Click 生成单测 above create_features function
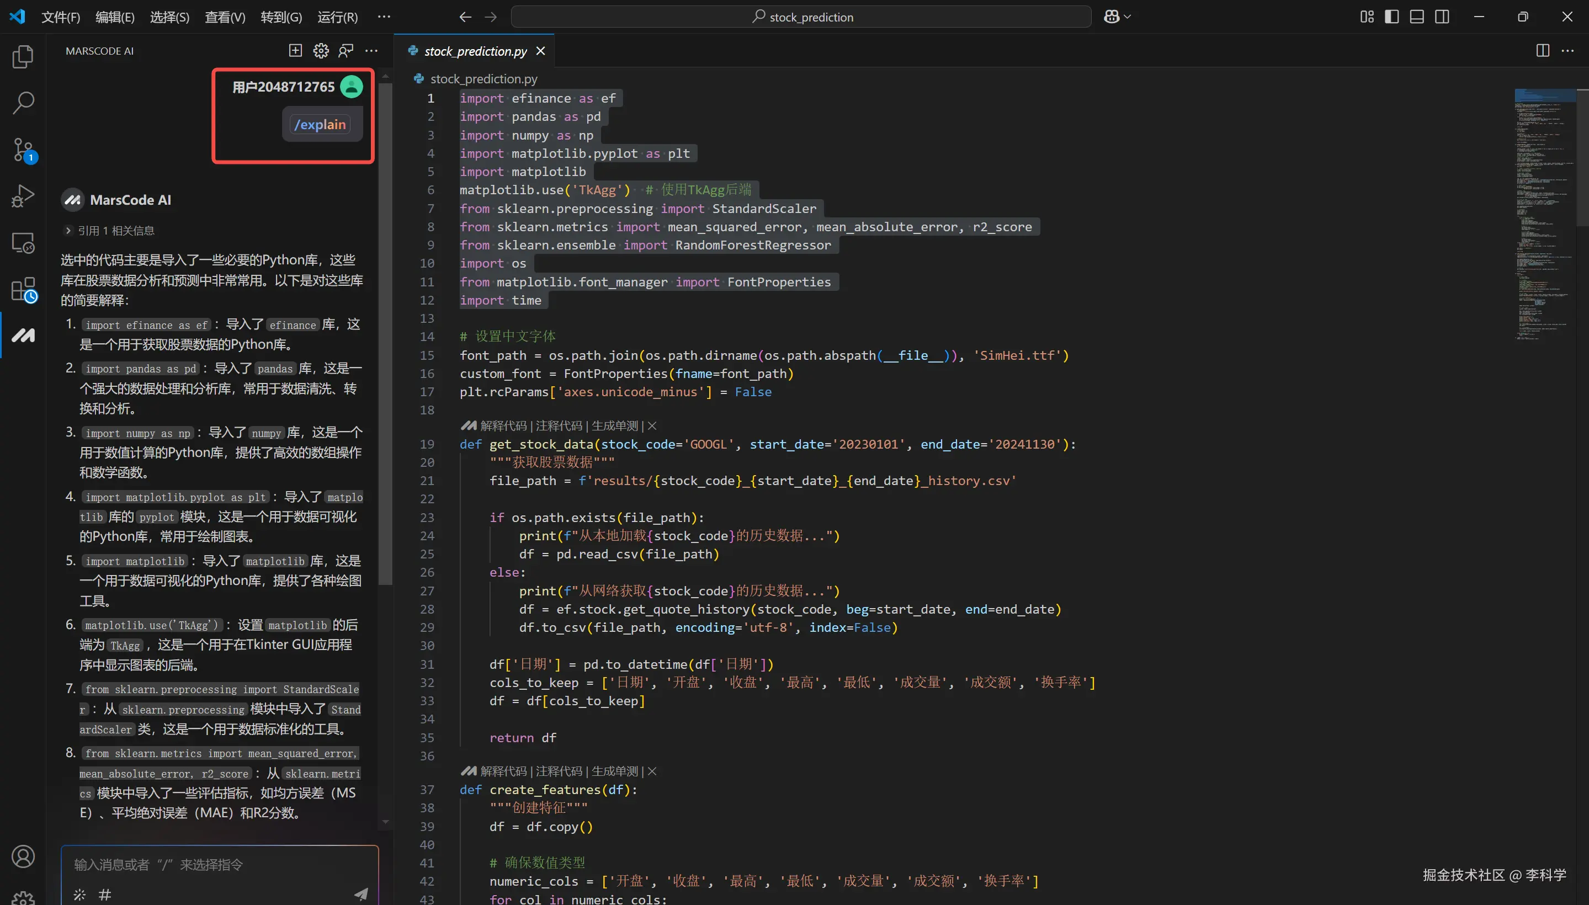 [614, 771]
